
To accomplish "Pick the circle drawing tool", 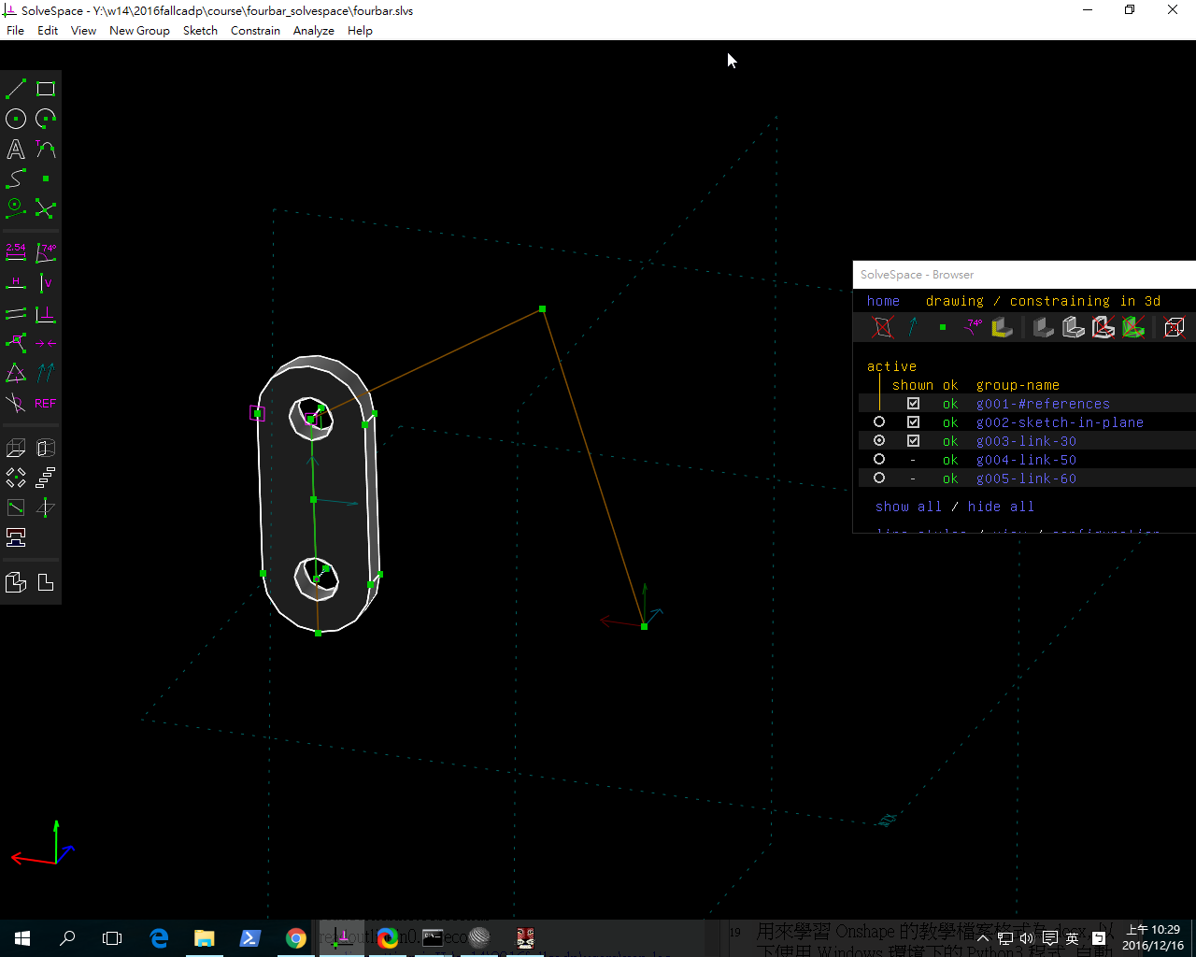I will pyautogui.click(x=16, y=119).
